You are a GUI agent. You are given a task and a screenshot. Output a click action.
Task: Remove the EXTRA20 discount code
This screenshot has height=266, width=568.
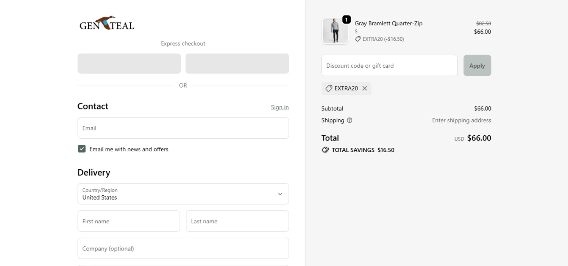tap(365, 88)
